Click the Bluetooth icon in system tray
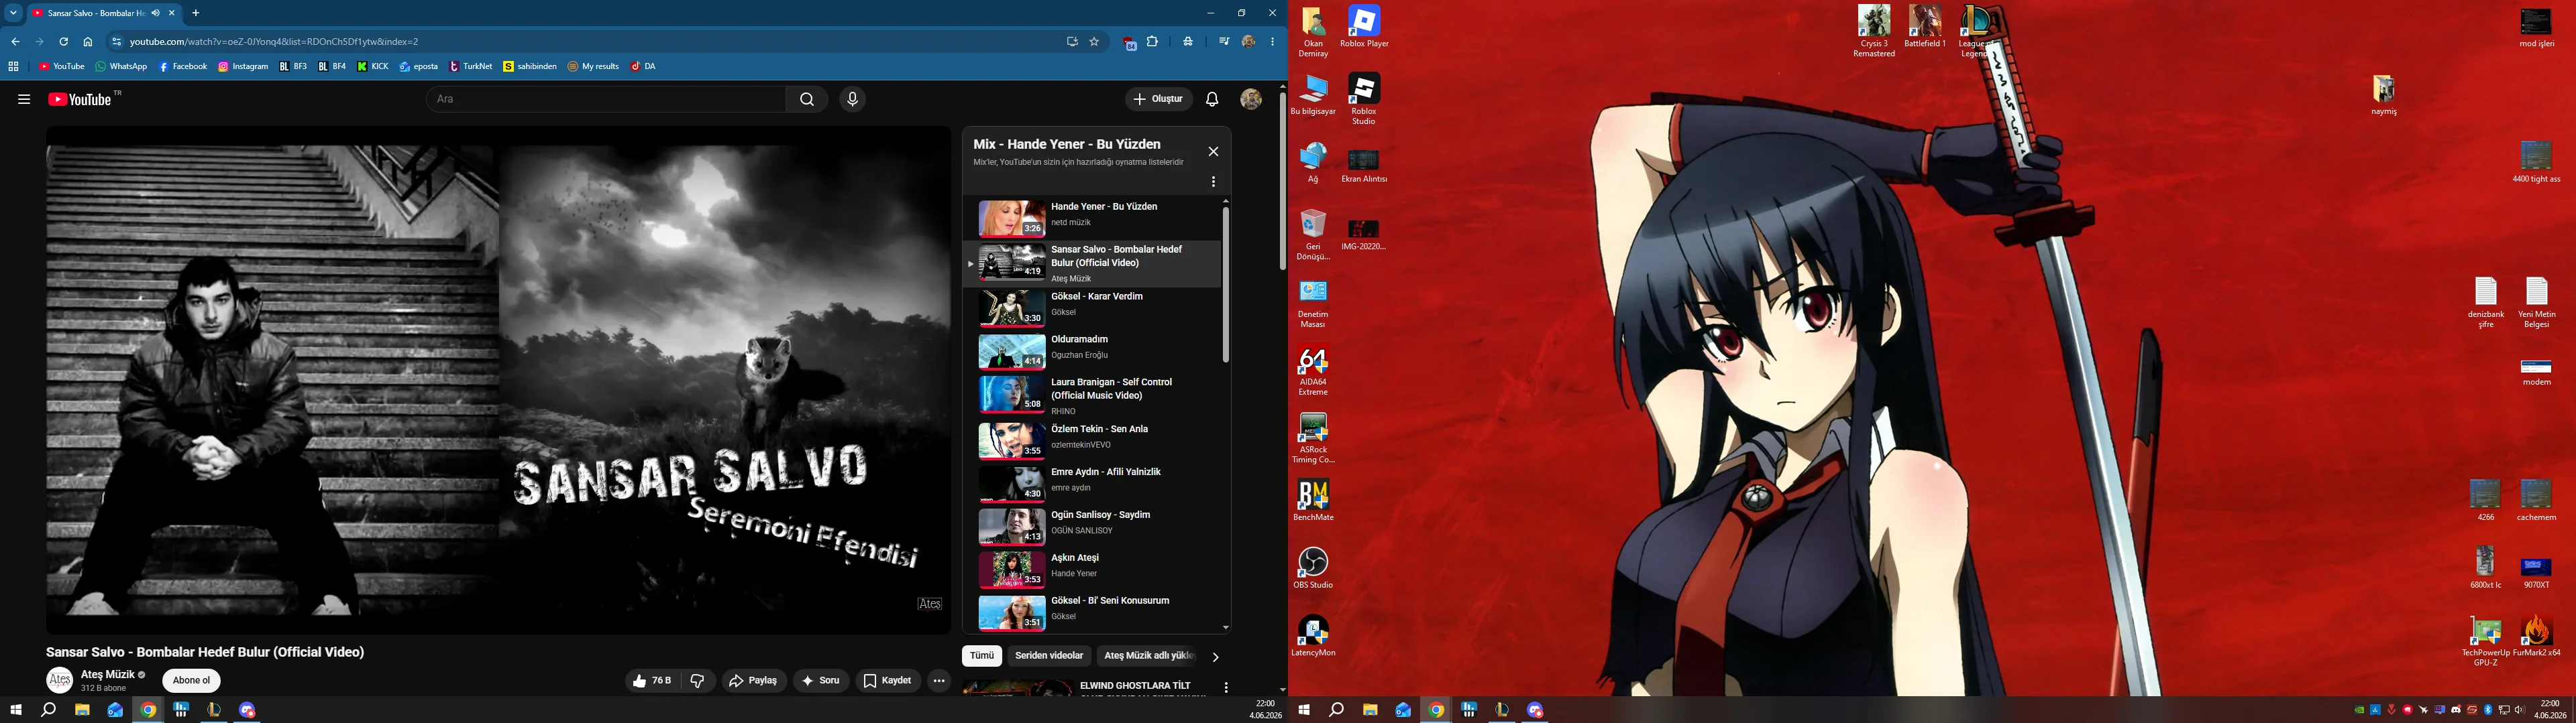2576x723 pixels. click(x=2488, y=710)
